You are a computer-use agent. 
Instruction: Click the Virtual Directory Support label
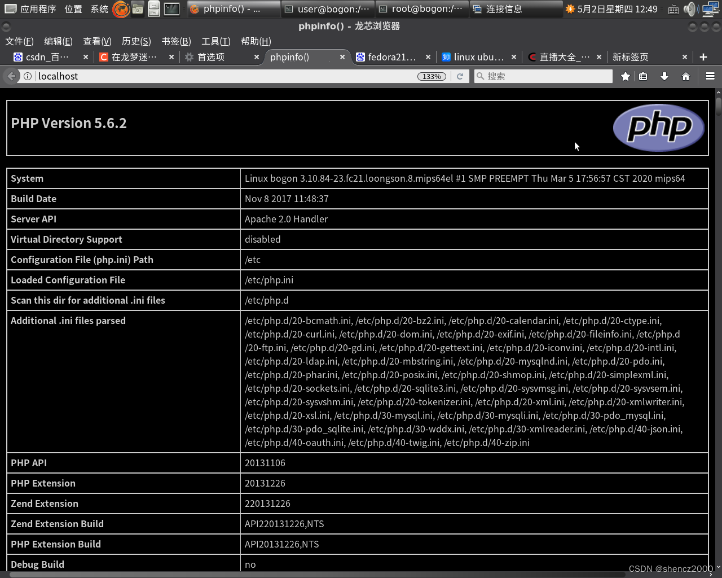click(66, 239)
